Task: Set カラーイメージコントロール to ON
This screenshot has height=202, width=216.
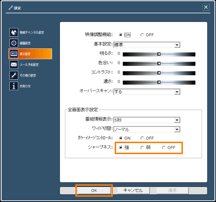Action: [120, 138]
